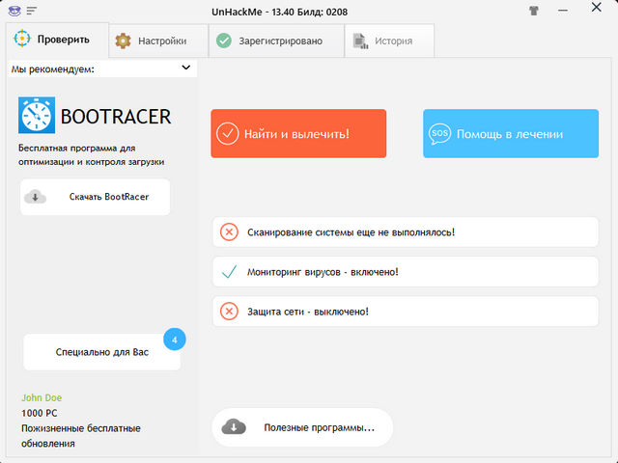The width and height of the screenshot is (618, 463).
Task: Click the blue checkmark virus monitoring icon
Action: pyautogui.click(x=229, y=272)
